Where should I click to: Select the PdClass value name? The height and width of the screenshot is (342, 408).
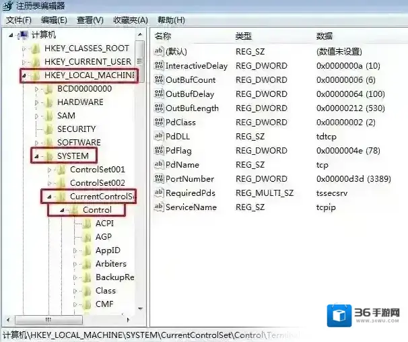180,123
